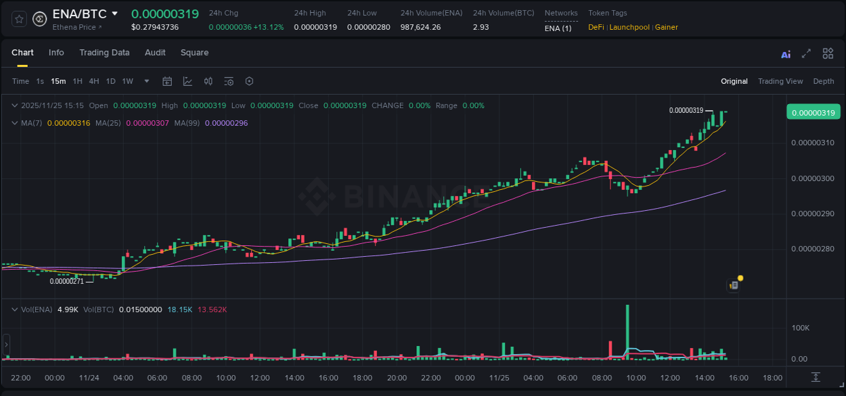Select the line chart style tool
846x396 pixels.
pos(187,81)
